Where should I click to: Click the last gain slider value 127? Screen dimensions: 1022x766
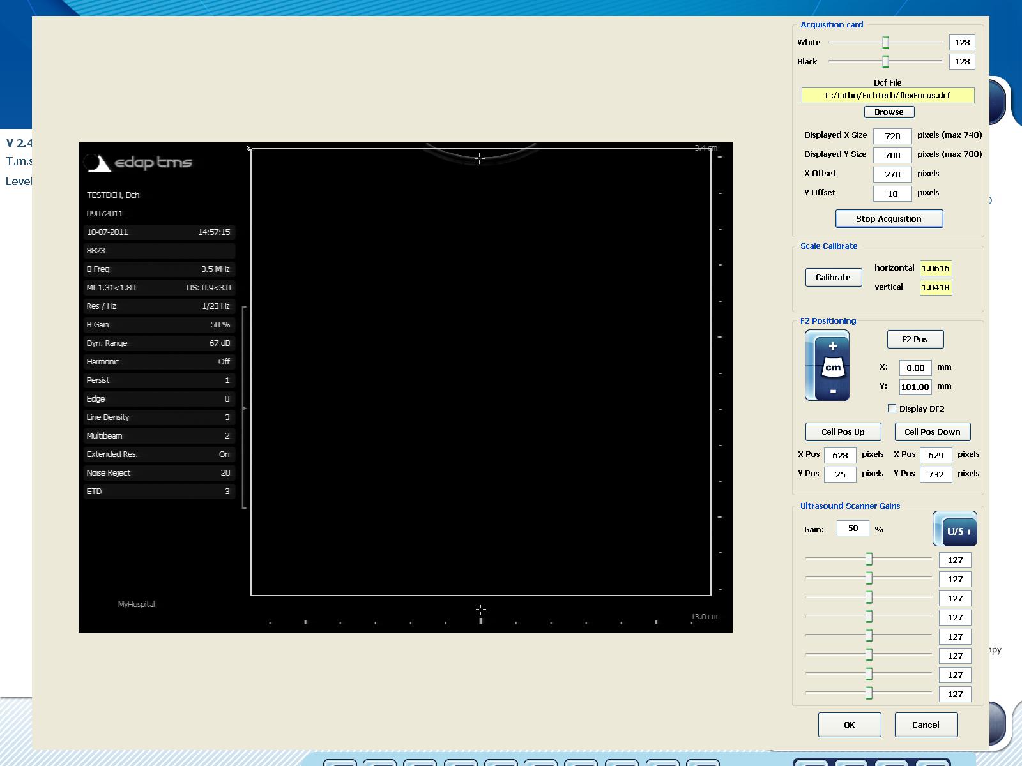point(955,694)
